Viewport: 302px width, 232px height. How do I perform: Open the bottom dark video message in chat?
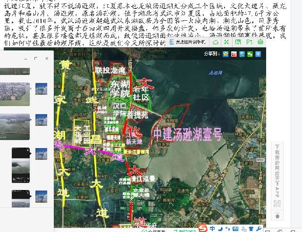click(x=21, y=199)
